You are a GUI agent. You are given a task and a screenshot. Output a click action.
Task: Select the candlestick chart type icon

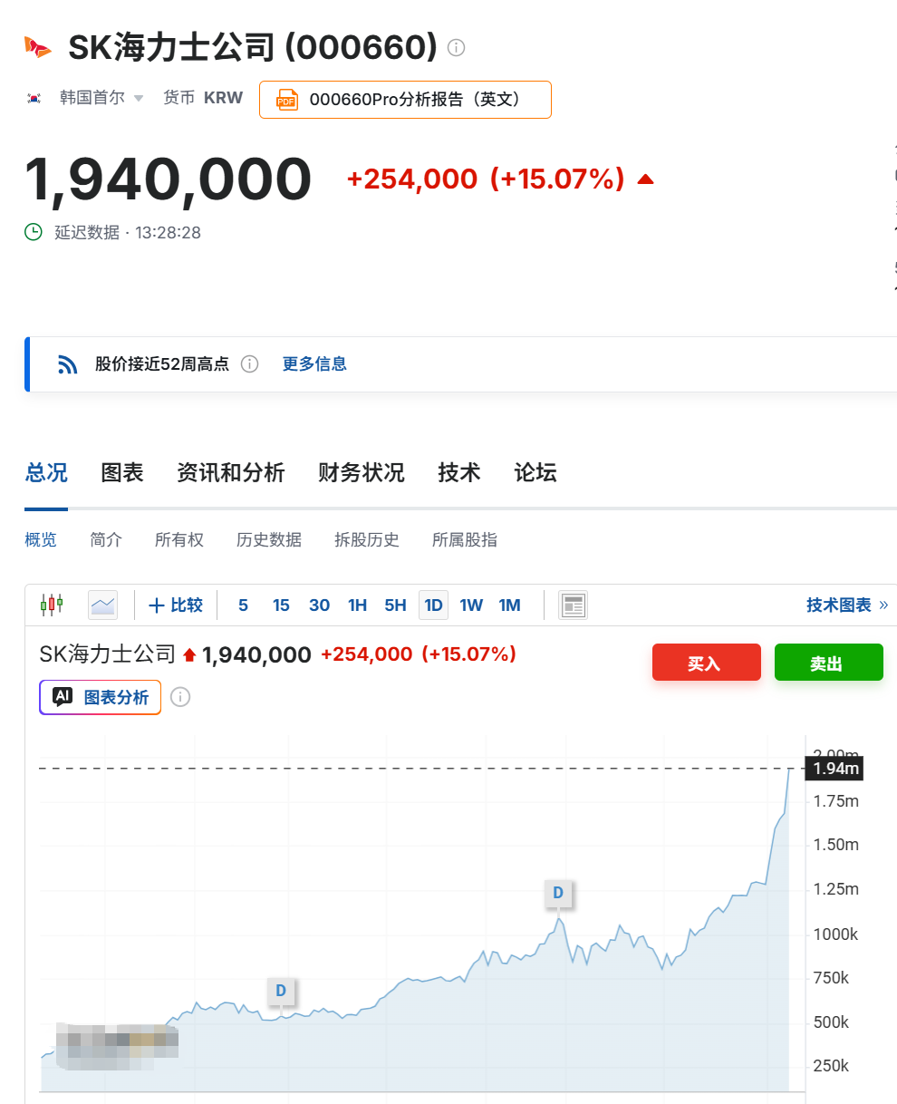(52, 605)
